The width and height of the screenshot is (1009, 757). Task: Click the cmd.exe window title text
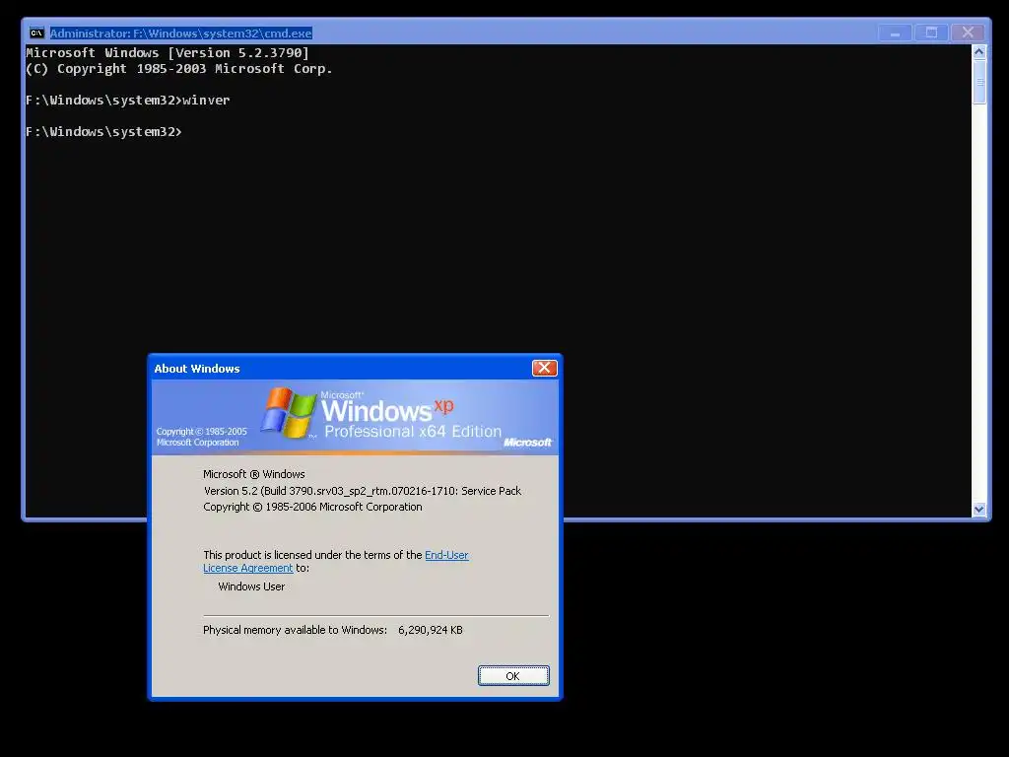pyautogui.click(x=181, y=34)
